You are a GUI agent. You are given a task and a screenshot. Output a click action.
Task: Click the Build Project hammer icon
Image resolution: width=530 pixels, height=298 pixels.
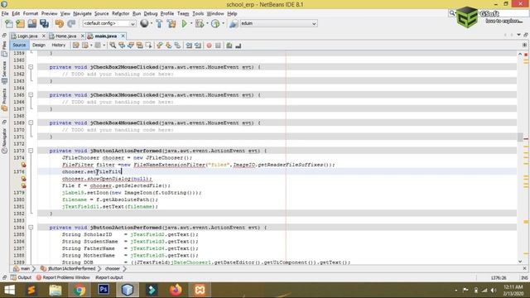[159, 24]
